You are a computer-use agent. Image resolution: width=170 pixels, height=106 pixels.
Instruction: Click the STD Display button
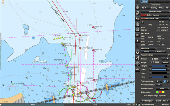pos(147,101)
